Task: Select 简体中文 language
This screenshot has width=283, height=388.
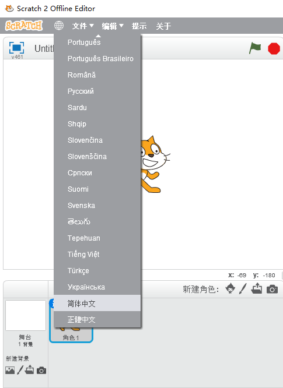Action: (x=97, y=303)
